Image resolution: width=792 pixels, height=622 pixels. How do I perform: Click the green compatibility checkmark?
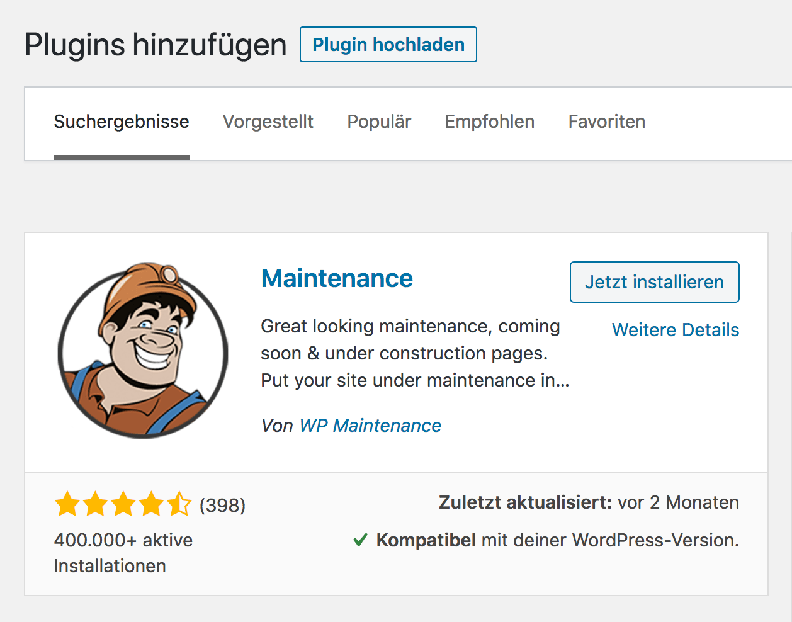(x=360, y=540)
